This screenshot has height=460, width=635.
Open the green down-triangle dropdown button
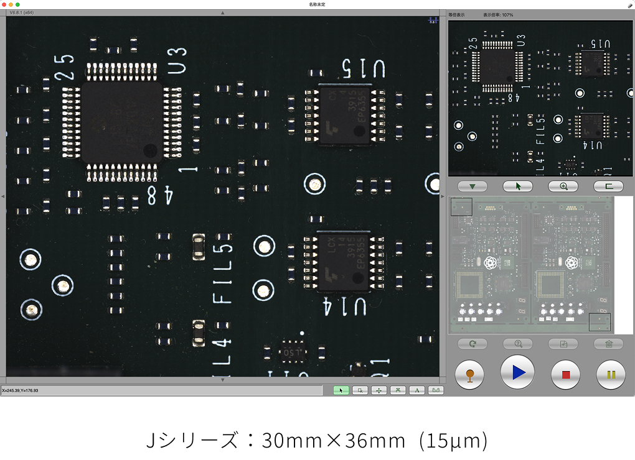pos(472,186)
